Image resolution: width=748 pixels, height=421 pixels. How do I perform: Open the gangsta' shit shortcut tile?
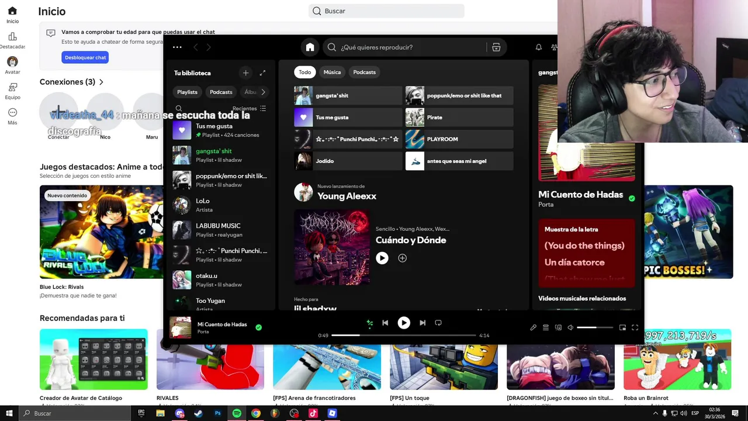348,95
